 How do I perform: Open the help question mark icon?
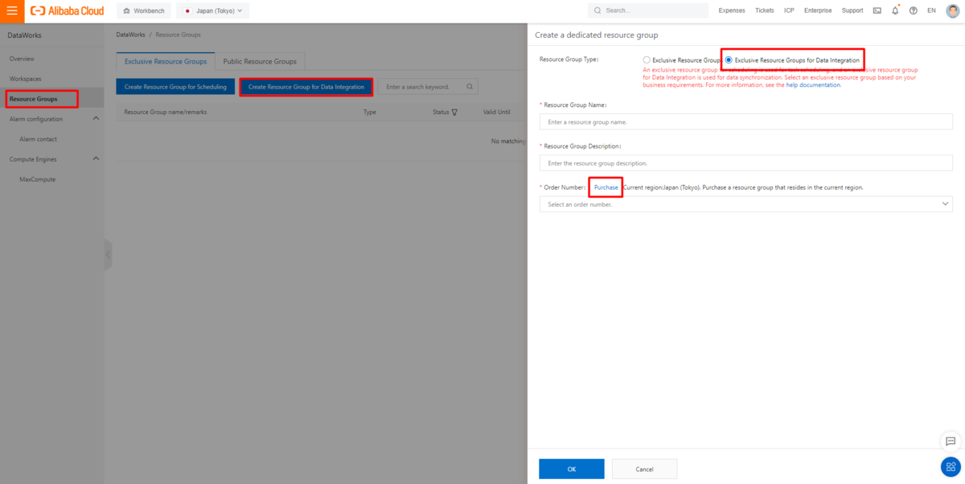tap(914, 10)
